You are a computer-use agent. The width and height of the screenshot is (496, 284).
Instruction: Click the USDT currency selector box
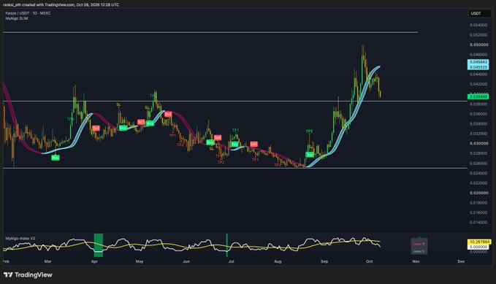point(479,14)
